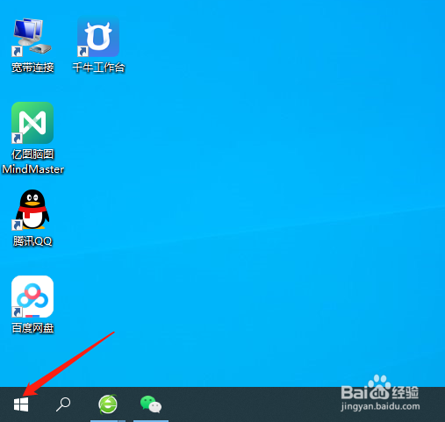Click the 腾讯QQ label text

[32, 241]
